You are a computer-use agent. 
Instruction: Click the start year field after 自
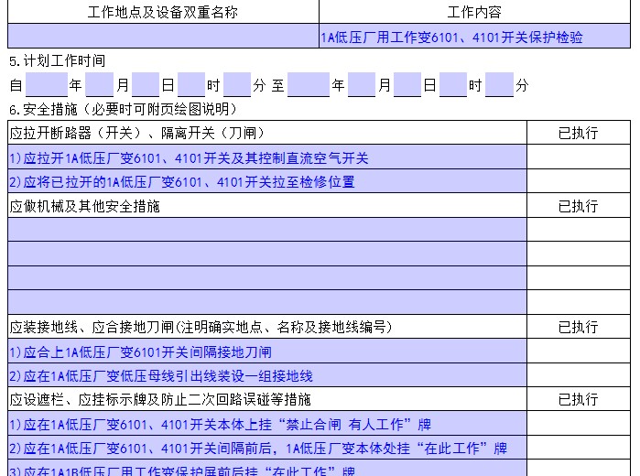tap(47, 85)
